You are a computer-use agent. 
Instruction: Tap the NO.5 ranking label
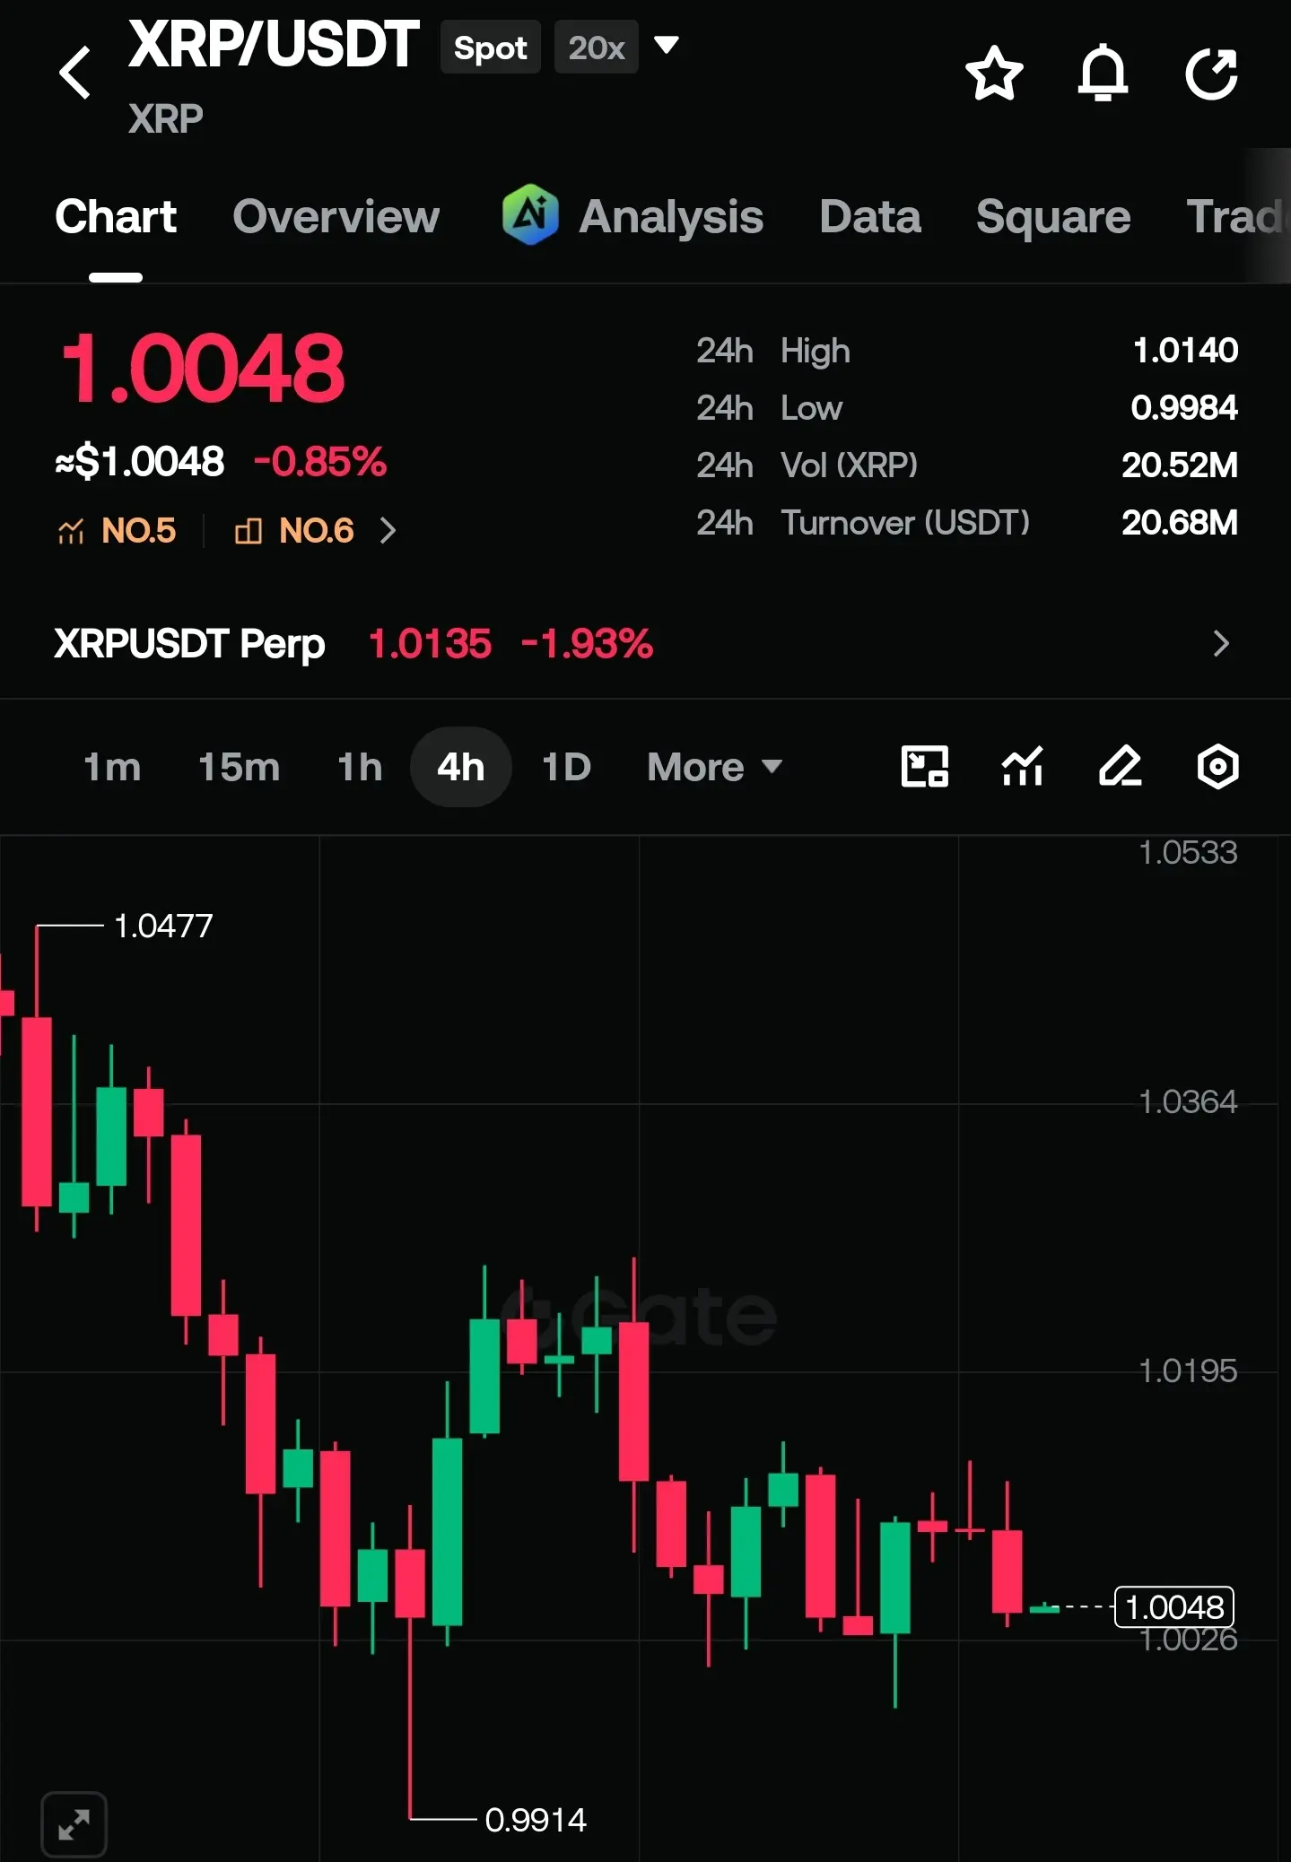(x=138, y=531)
